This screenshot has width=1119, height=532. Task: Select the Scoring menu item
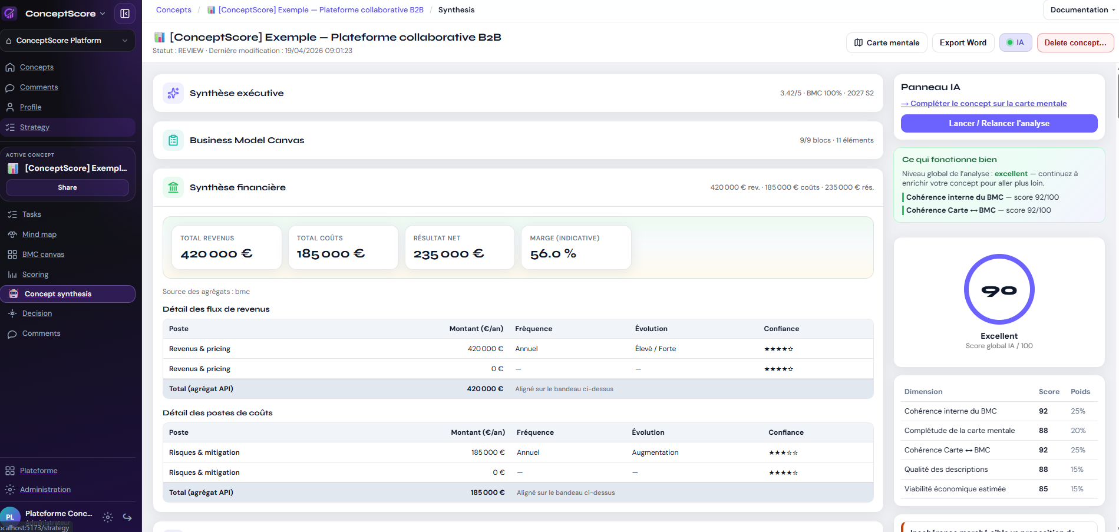[x=35, y=275]
